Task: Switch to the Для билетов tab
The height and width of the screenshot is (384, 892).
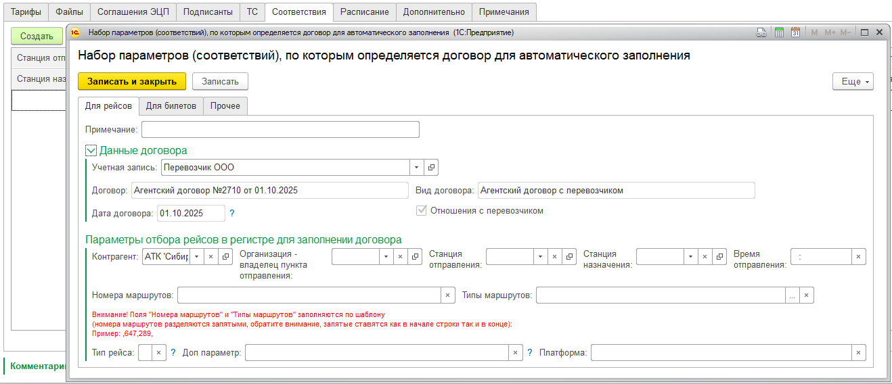Action: pos(171,106)
